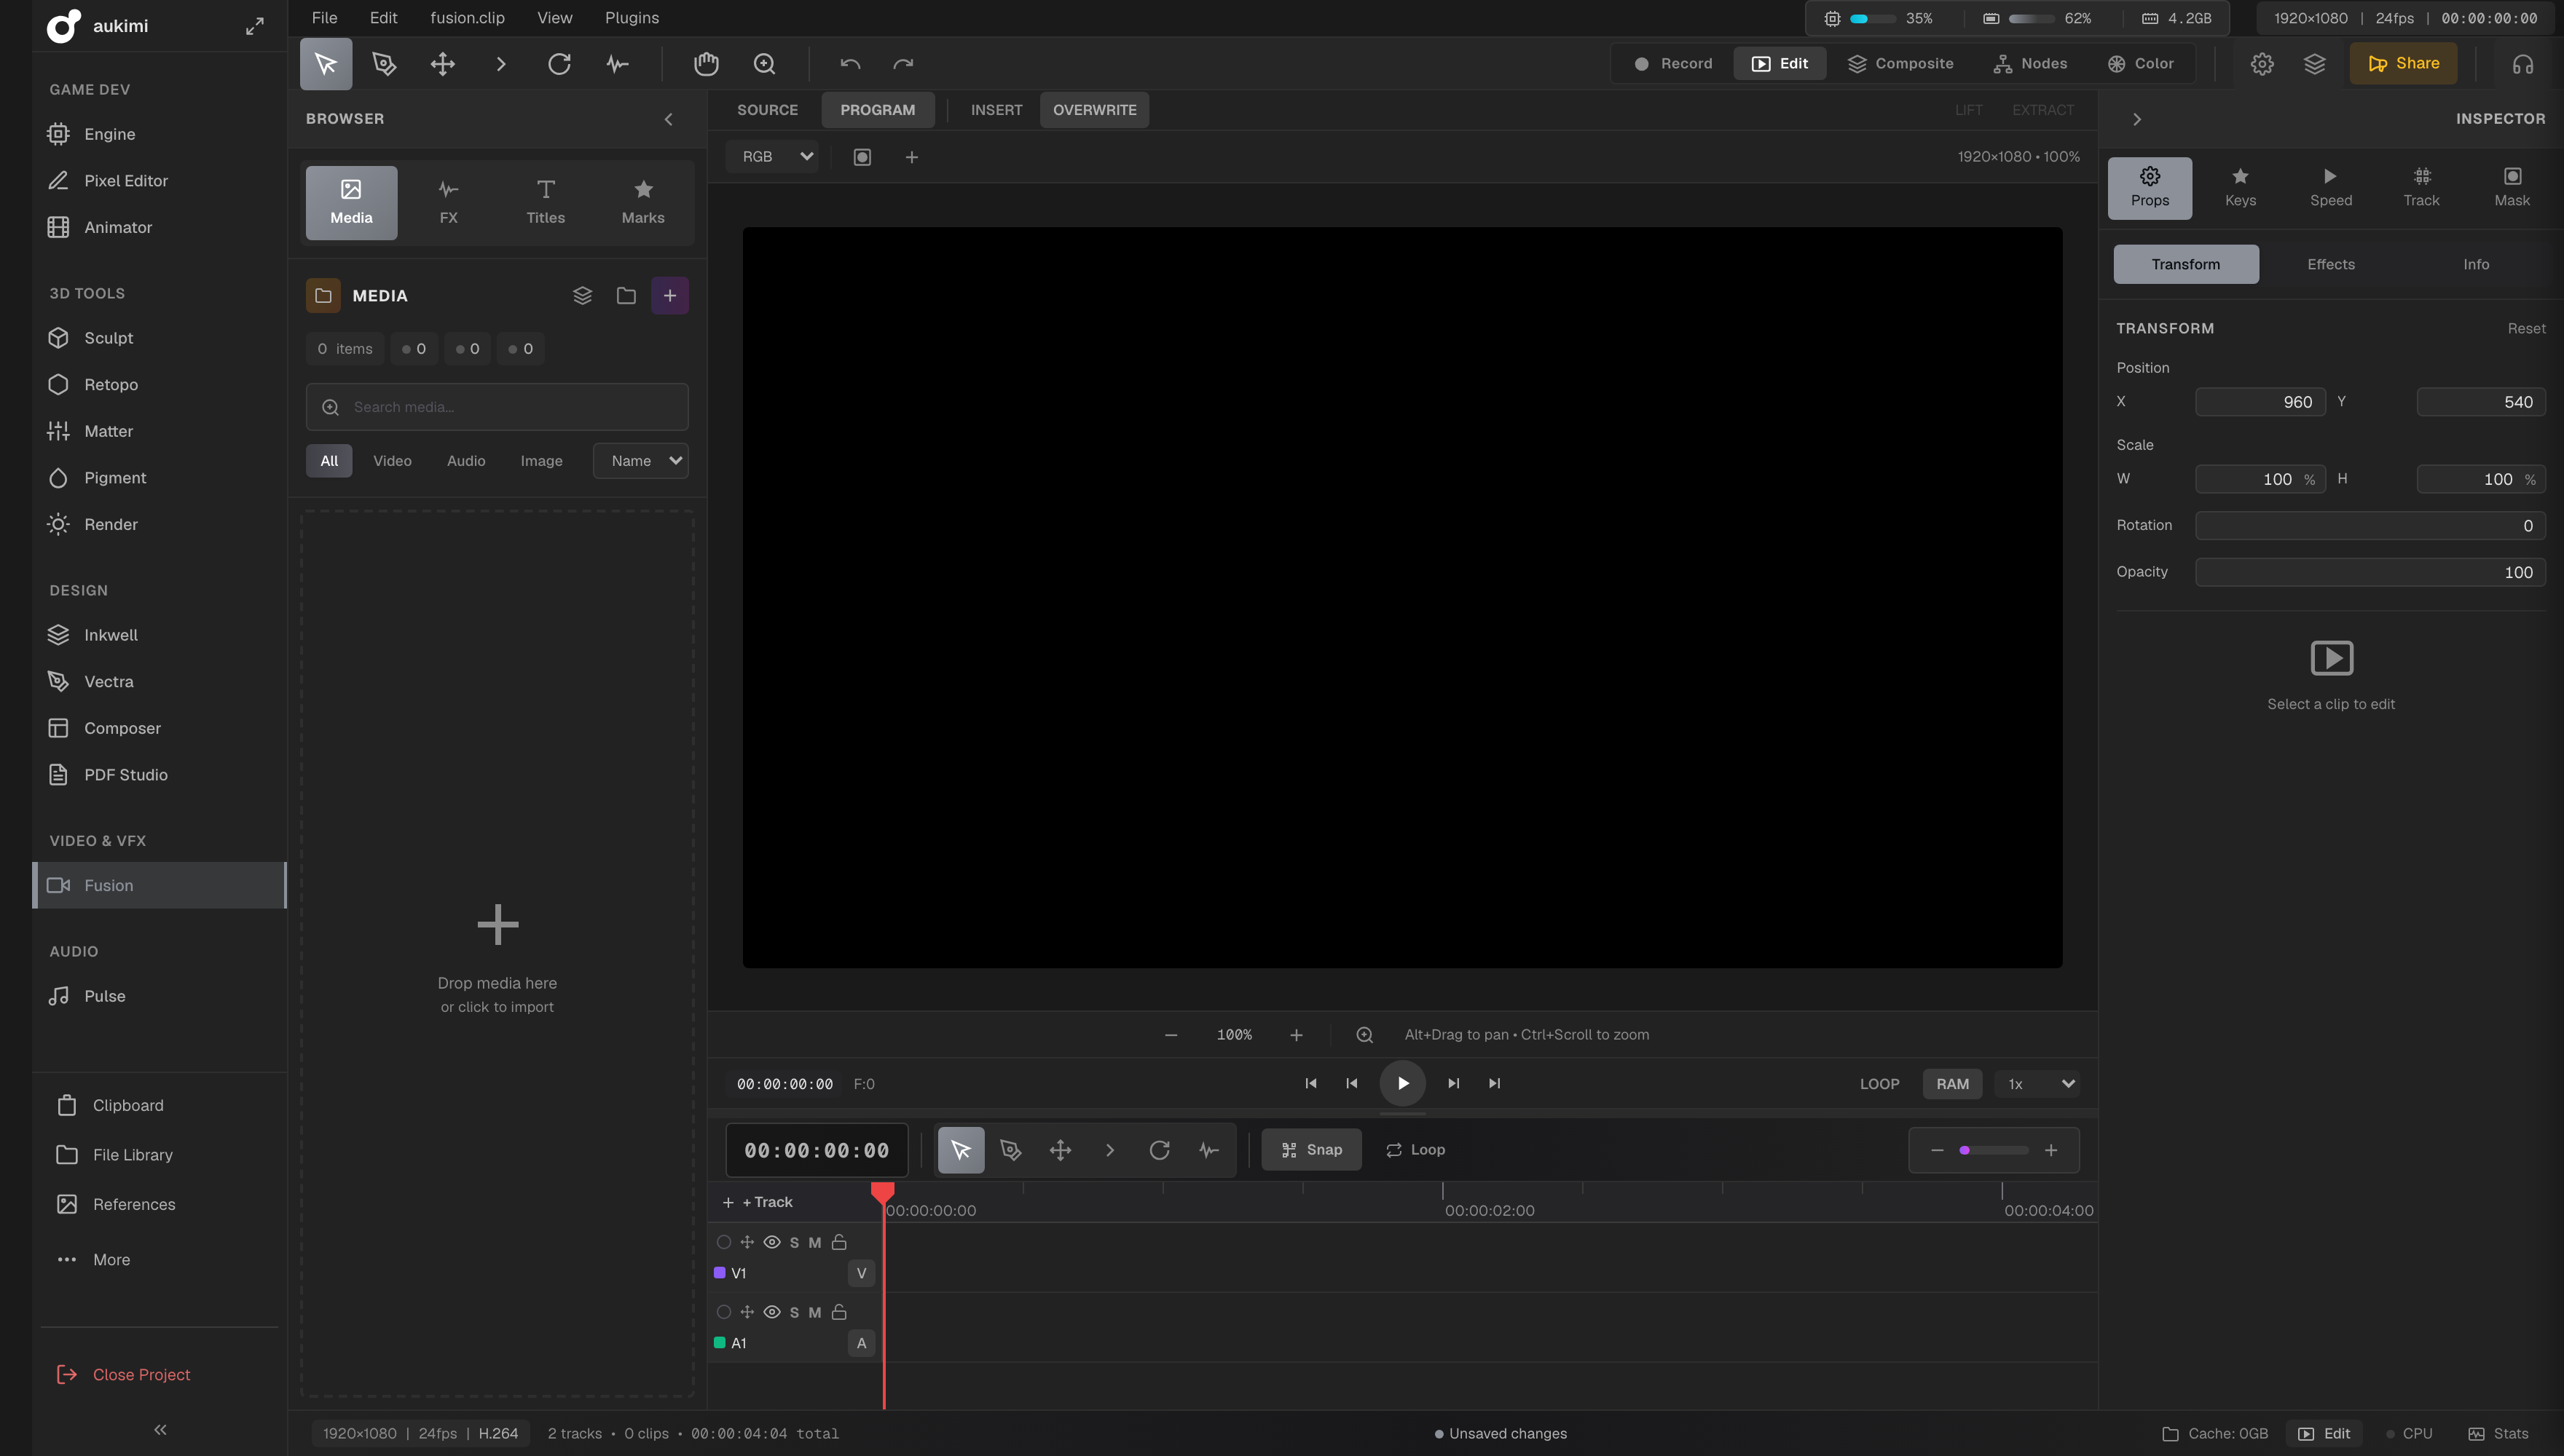The height and width of the screenshot is (1456, 2564).
Task: Click Reset in TRANSFORM section
Action: pyautogui.click(x=2526, y=328)
